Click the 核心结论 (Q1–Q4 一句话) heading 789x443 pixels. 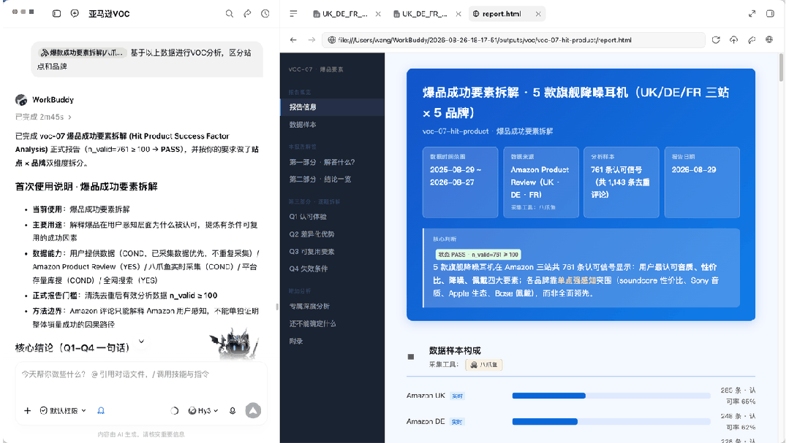point(72,347)
